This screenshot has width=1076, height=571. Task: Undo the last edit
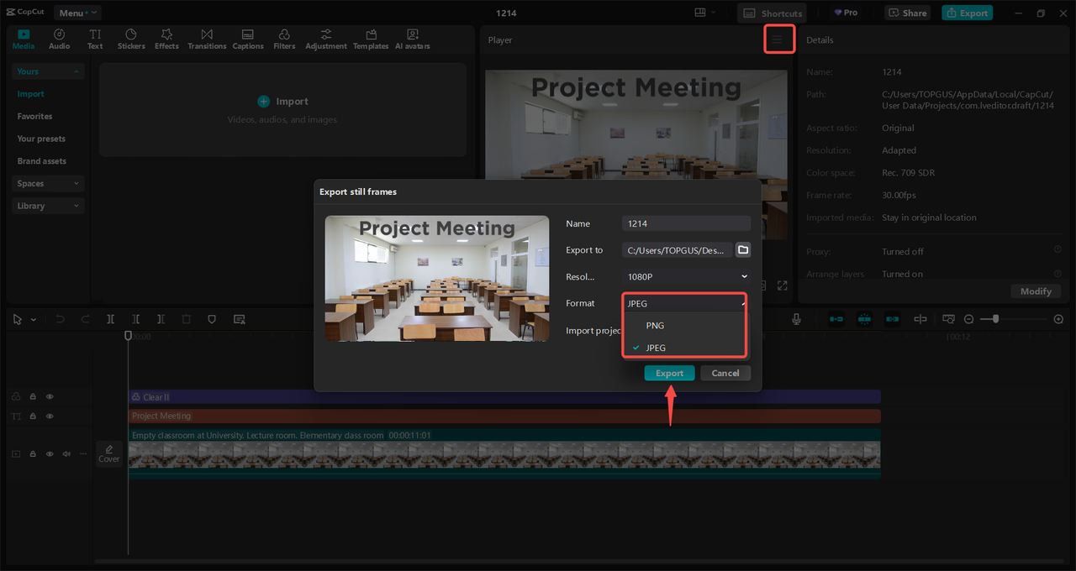(60, 319)
